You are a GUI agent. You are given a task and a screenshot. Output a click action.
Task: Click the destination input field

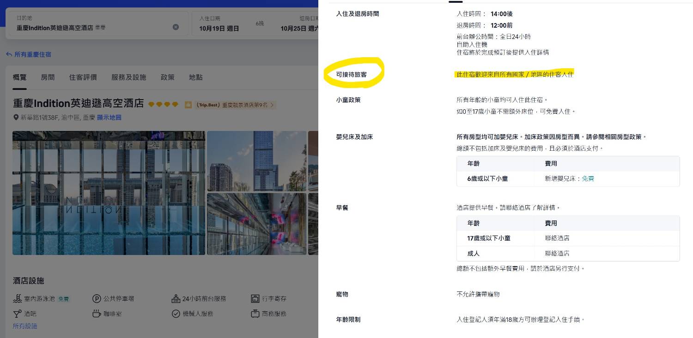98,24
